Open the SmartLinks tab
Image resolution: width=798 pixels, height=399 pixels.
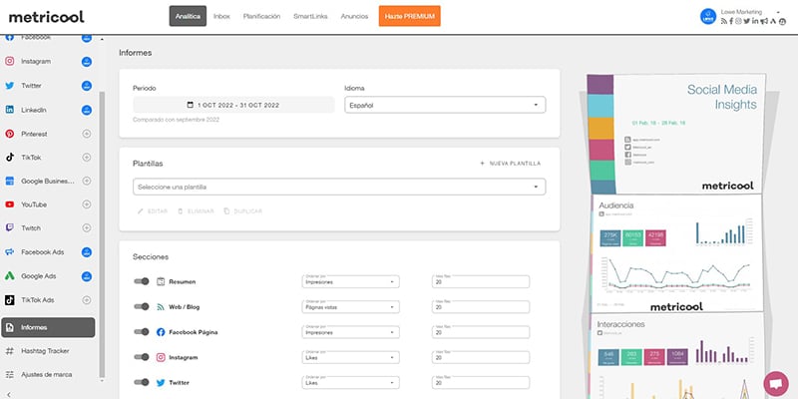[312, 17]
